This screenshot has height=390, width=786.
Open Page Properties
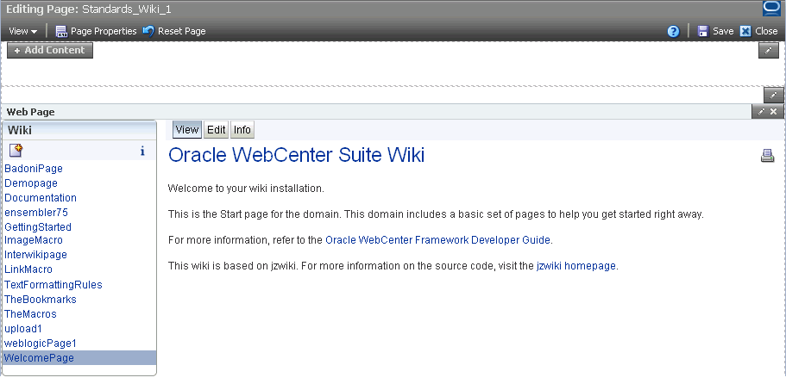point(96,31)
